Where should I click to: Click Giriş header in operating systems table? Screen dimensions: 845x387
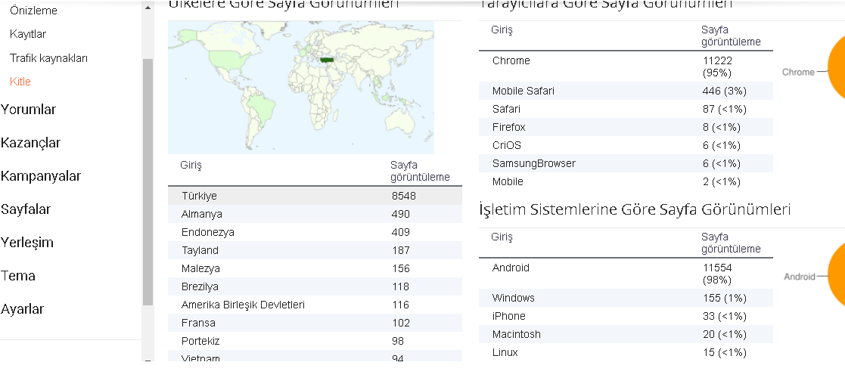click(x=502, y=237)
